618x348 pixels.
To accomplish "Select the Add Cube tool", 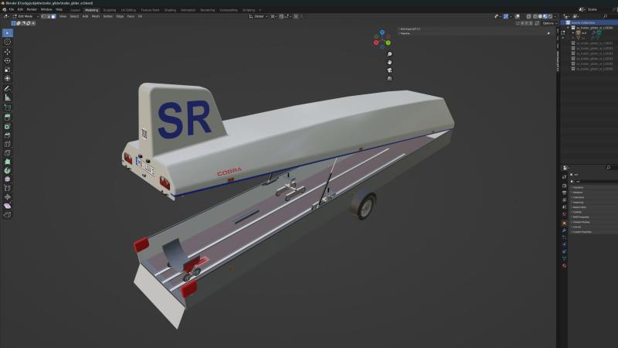I will 8,107.
